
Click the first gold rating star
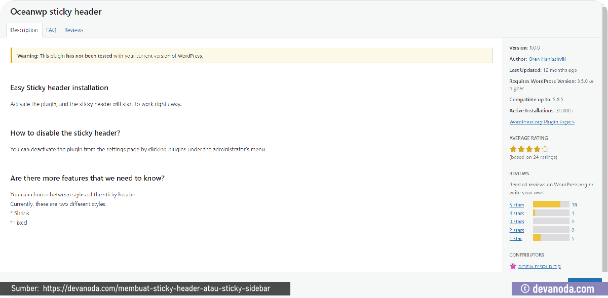click(x=513, y=149)
